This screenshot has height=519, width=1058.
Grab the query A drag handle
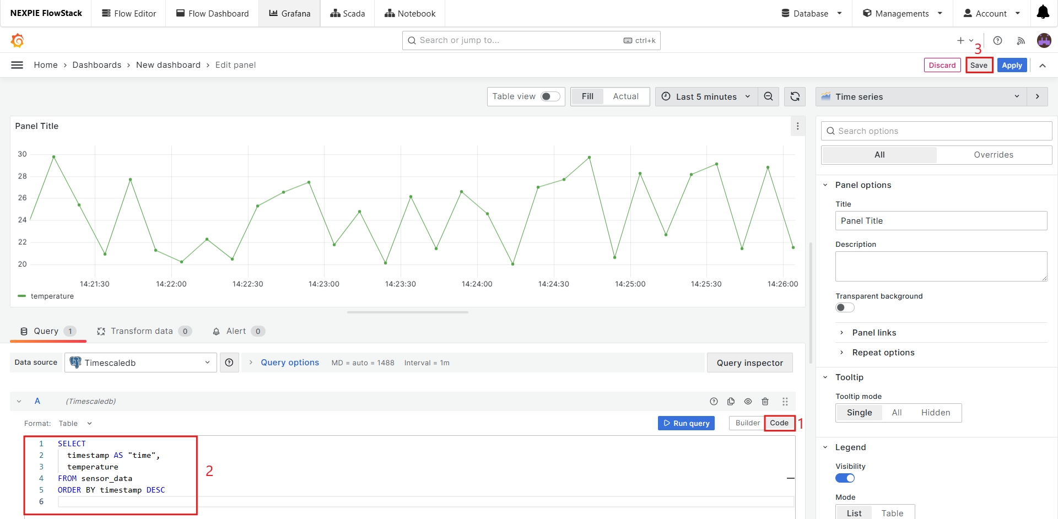tap(785, 401)
